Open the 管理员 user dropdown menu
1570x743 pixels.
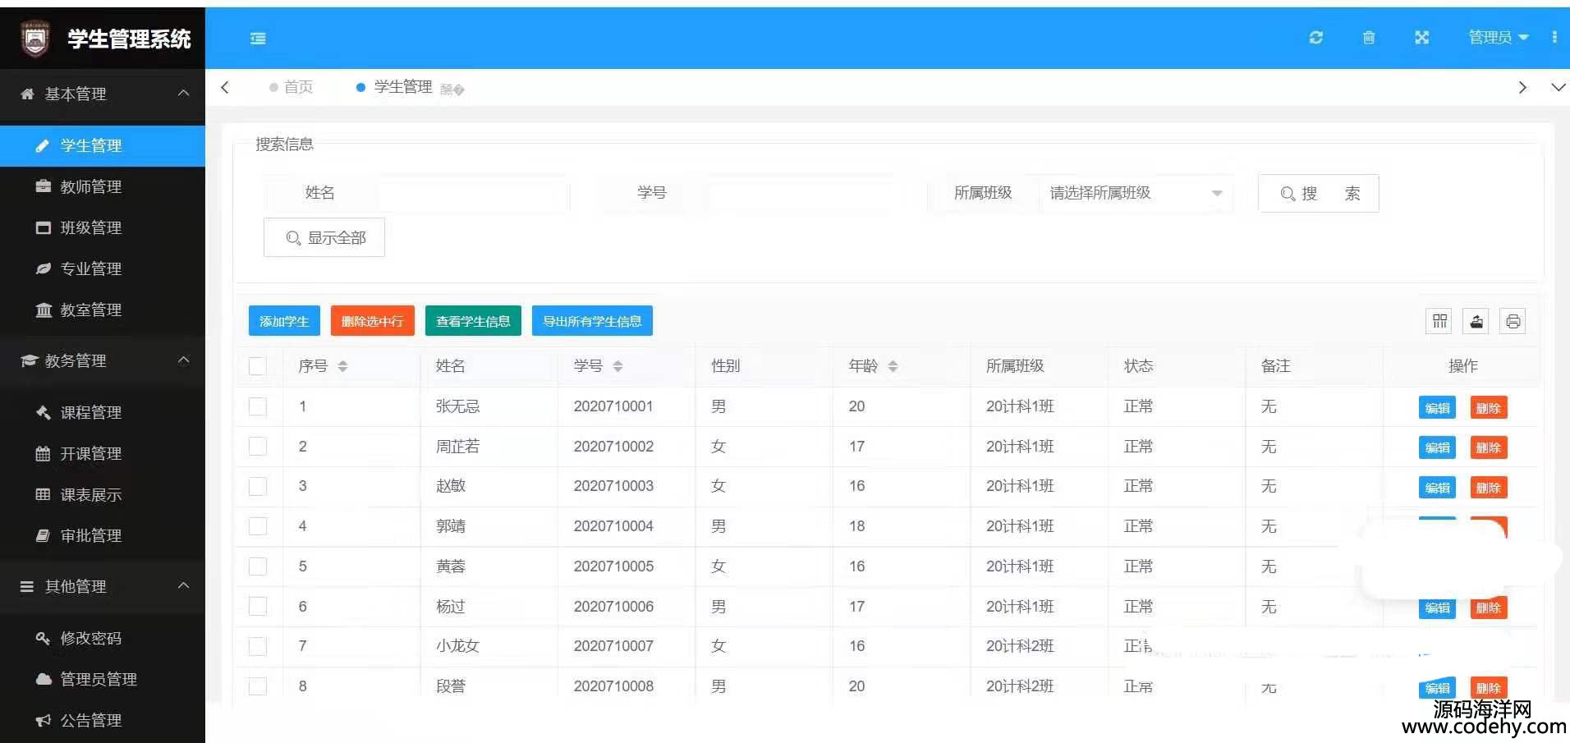tap(1497, 38)
